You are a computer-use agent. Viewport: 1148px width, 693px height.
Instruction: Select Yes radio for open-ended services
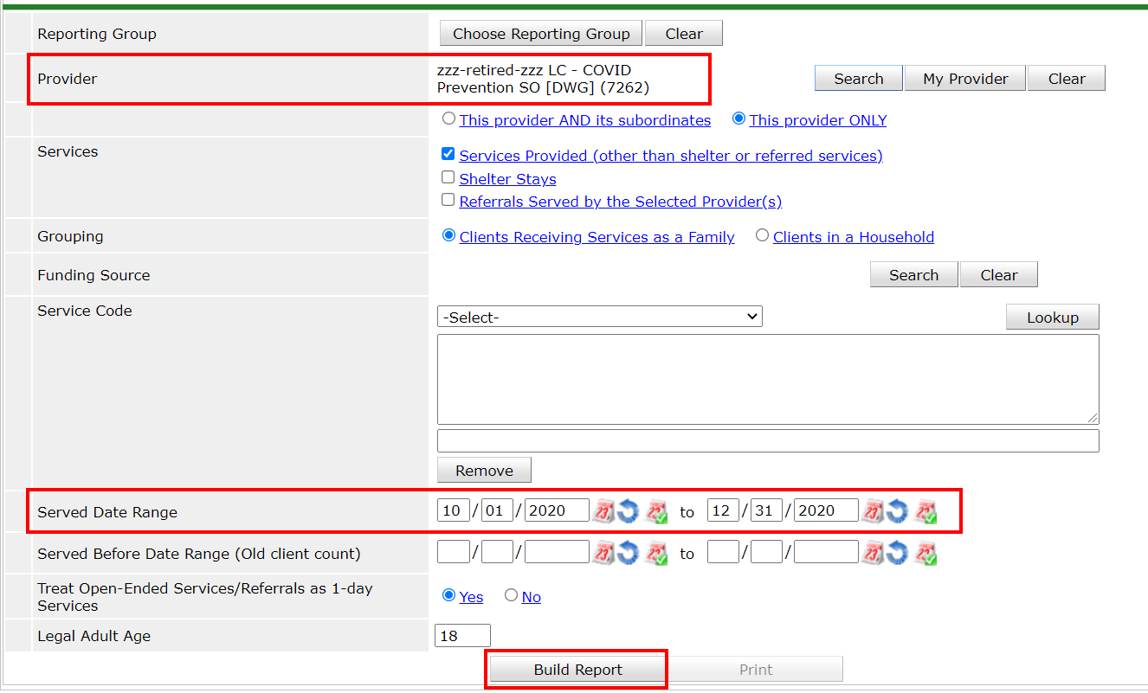click(x=448, y=595)
